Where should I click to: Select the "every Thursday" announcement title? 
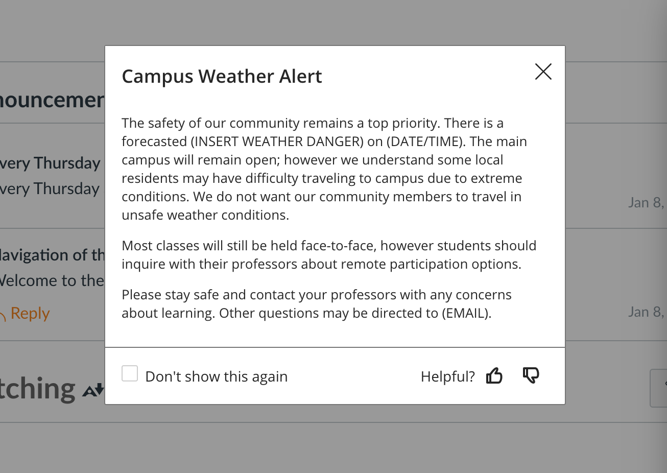tap(50, 162)
